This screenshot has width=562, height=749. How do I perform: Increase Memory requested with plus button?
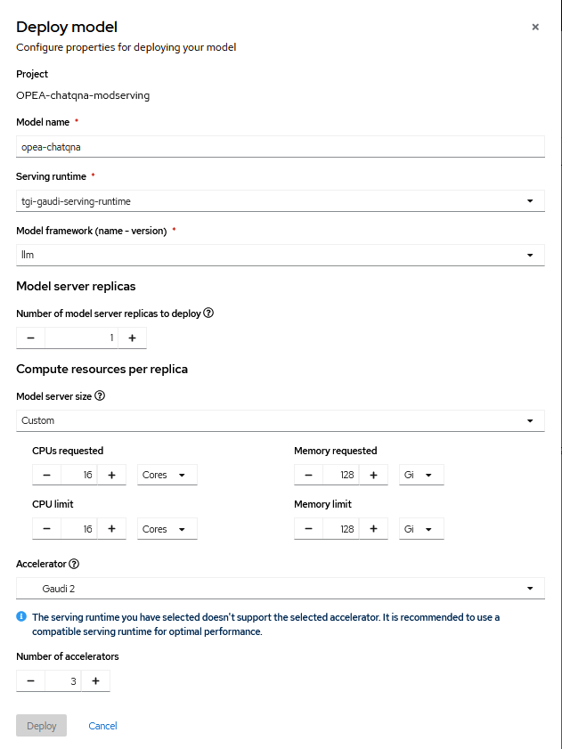(x=373, y=476)
